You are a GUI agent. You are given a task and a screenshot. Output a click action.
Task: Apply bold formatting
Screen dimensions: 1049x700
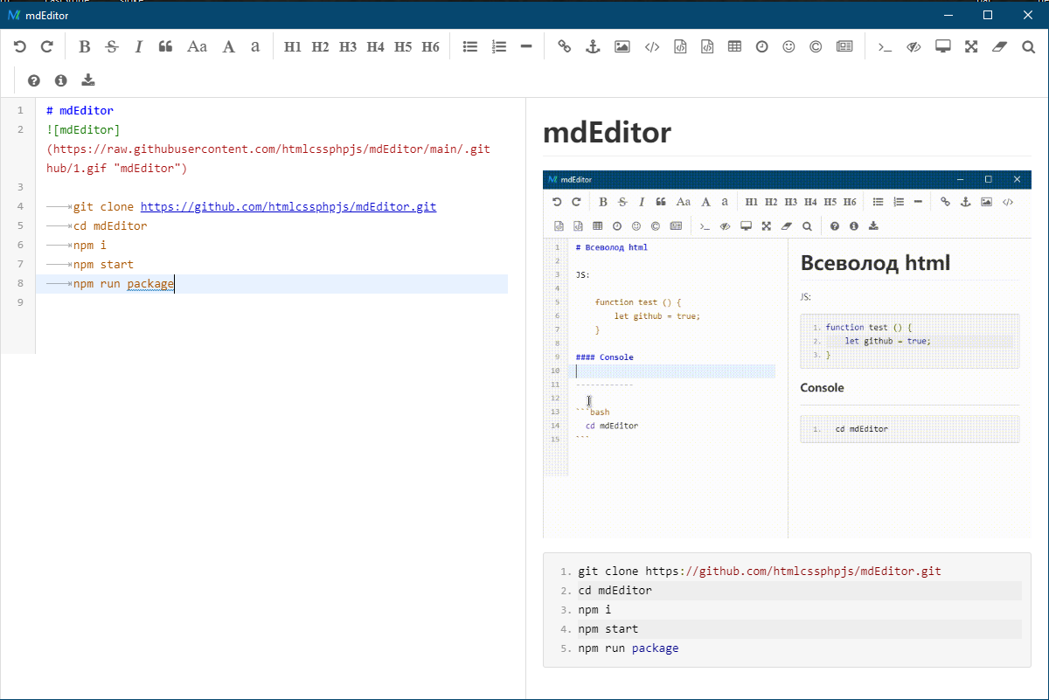click(x=85, y=47)
